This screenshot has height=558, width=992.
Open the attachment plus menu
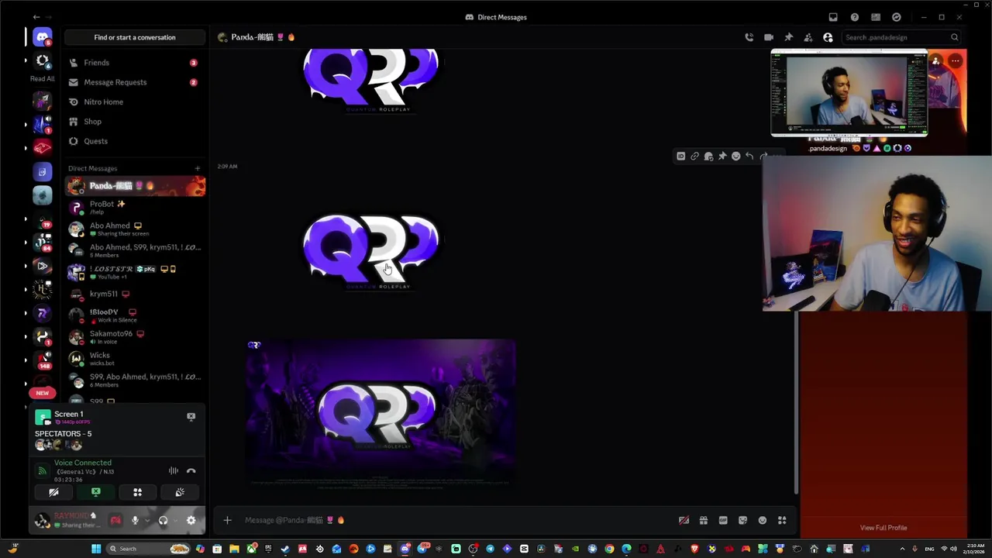click(x=227, y=520)
